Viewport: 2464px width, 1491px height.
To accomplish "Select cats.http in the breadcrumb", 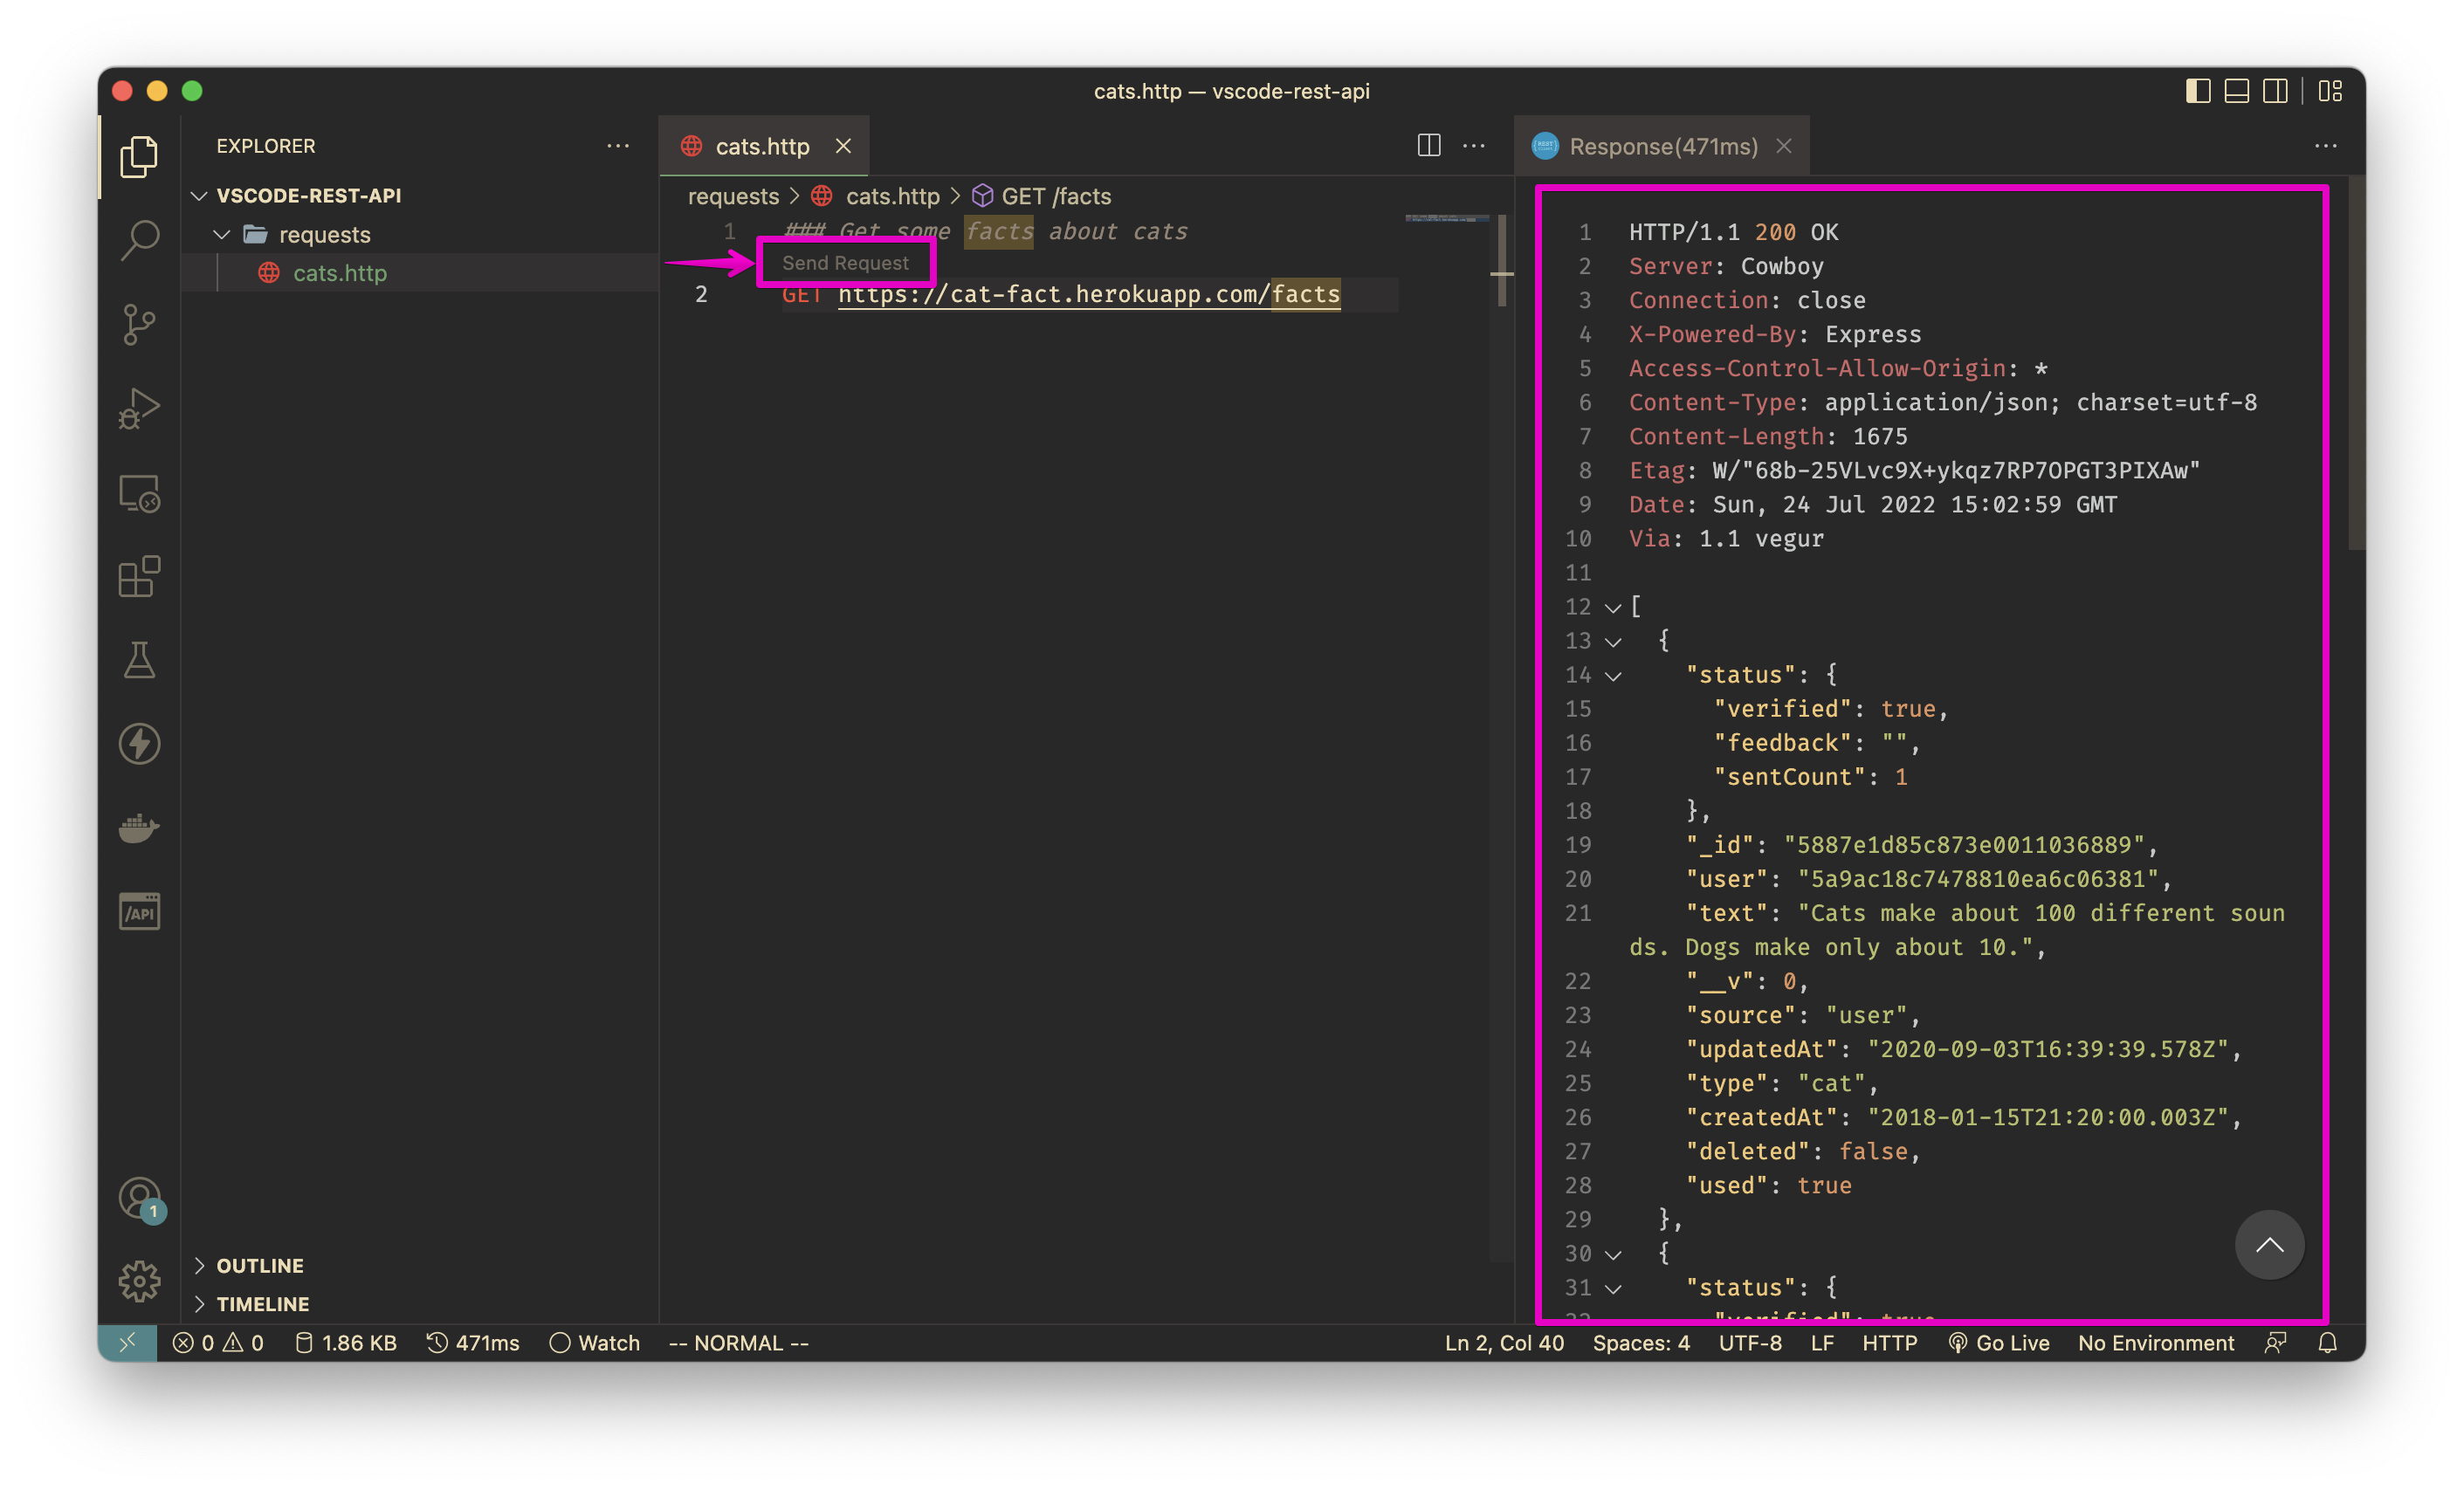I will click(876, 196).
